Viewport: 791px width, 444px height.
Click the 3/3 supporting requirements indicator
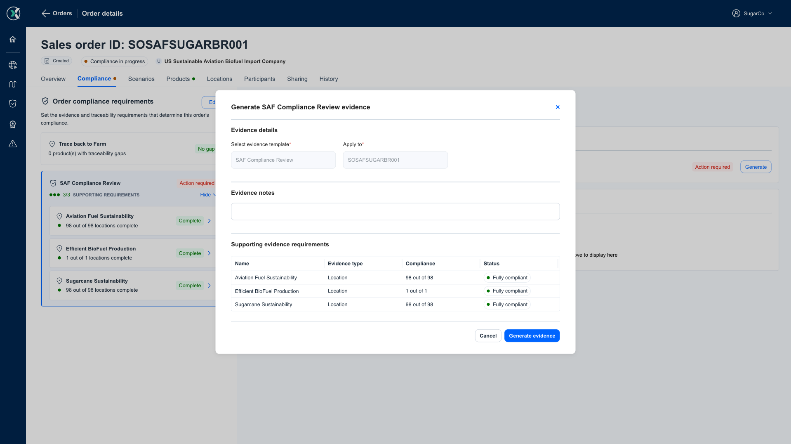(94, 195)
